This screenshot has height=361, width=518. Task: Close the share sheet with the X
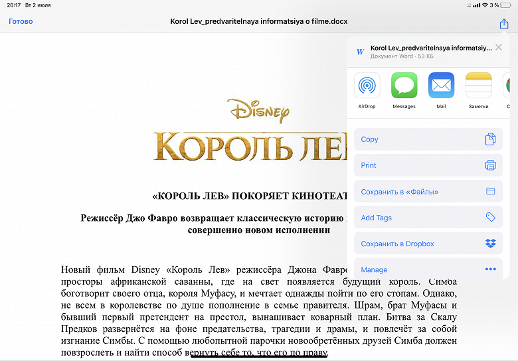click(x=499, y=48)
